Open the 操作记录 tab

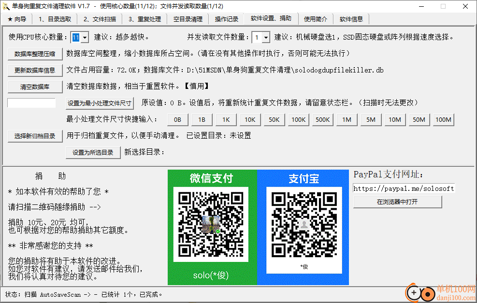(227, 19)
